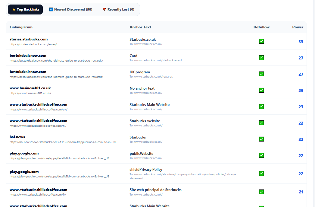Click the Anchor Text column header

(140, 27)
